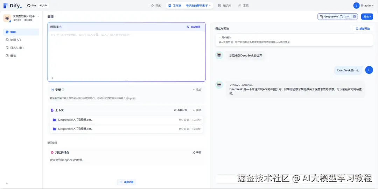Click the 变量 help icon
This screenshot has height=189, width=378.
click(63, 90)
